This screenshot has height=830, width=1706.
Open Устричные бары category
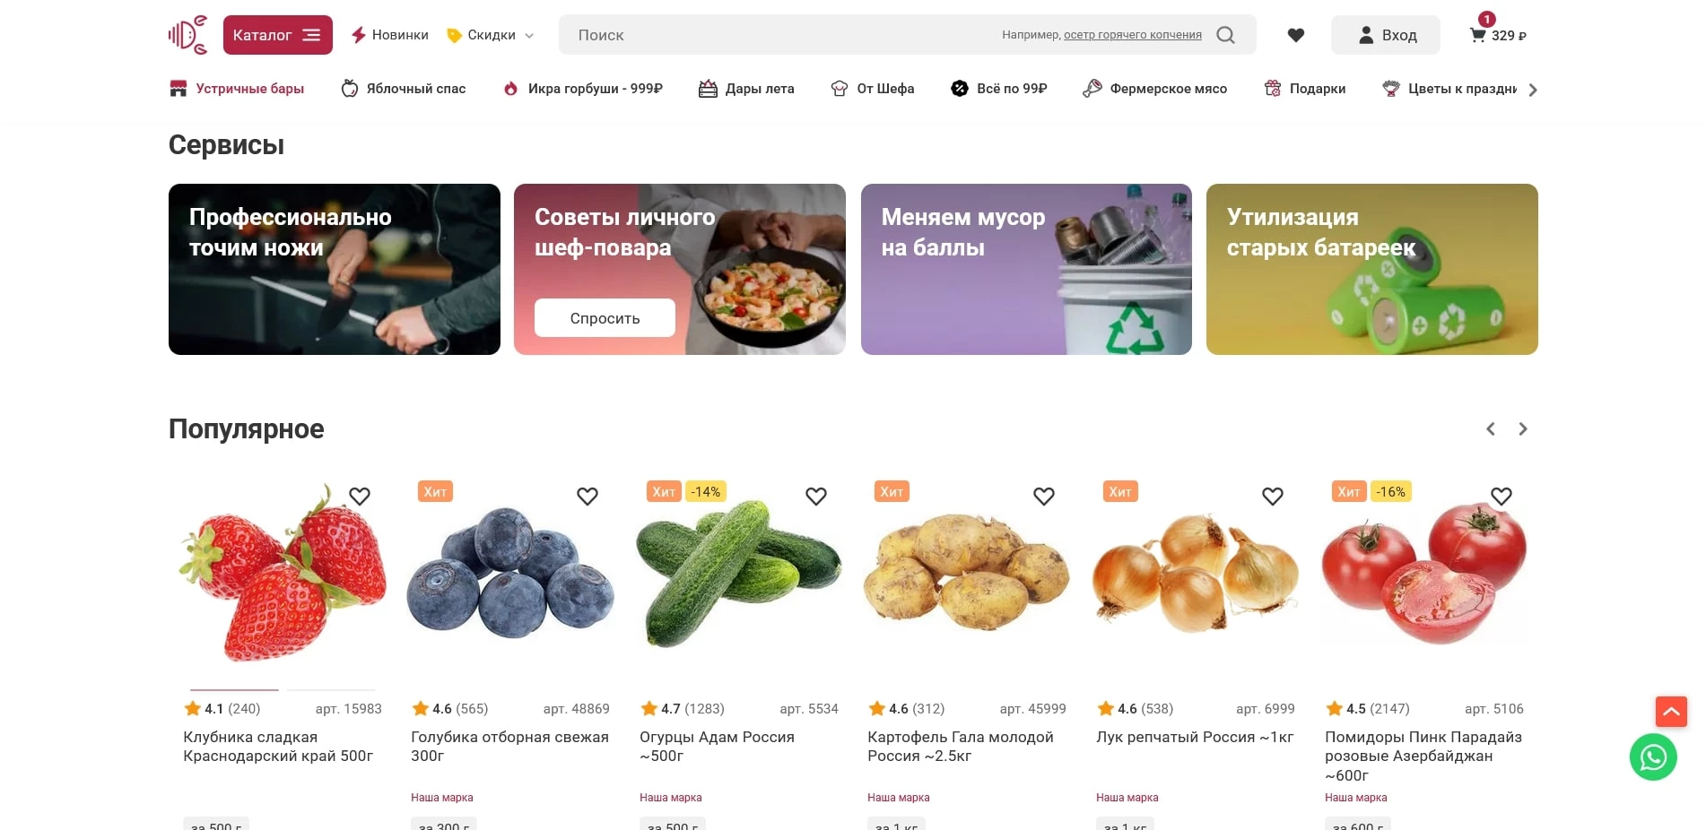pyautogui.click(x=237, y=89)
